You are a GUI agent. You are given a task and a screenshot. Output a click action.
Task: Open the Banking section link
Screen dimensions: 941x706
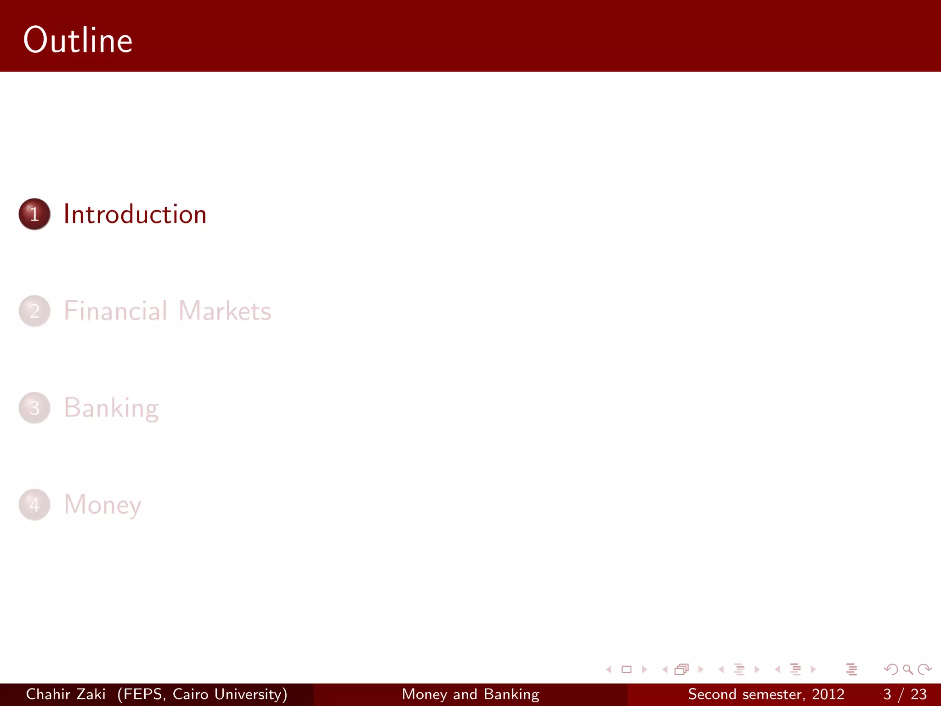click(112, 408)
